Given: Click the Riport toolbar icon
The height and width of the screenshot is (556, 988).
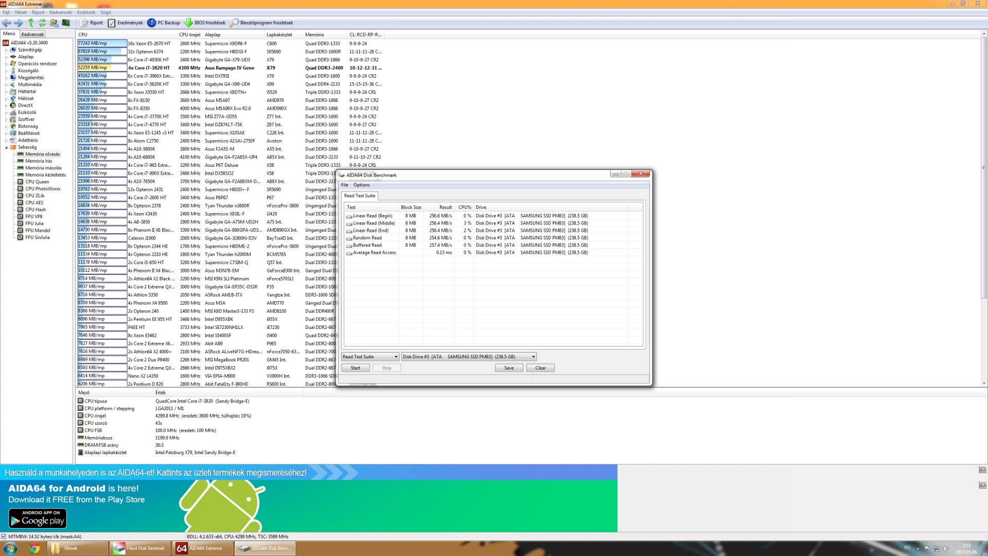Looking at the screenshot, I should pyautogui.click(x=84, y=23).
